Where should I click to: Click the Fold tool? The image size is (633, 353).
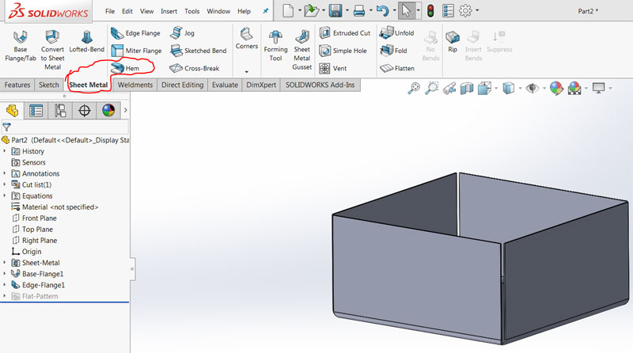393,51
